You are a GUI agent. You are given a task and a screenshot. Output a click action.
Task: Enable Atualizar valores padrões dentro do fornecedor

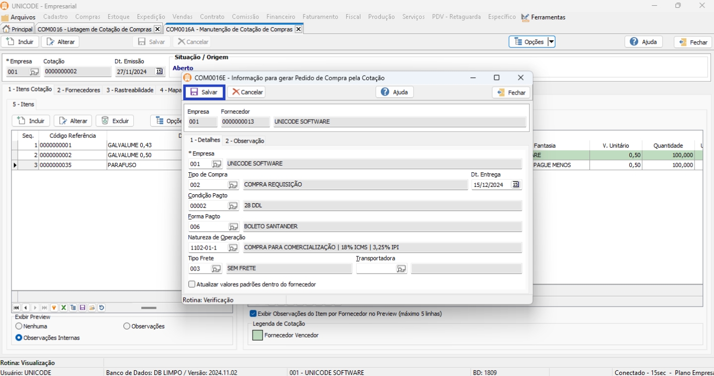point(192,285)
